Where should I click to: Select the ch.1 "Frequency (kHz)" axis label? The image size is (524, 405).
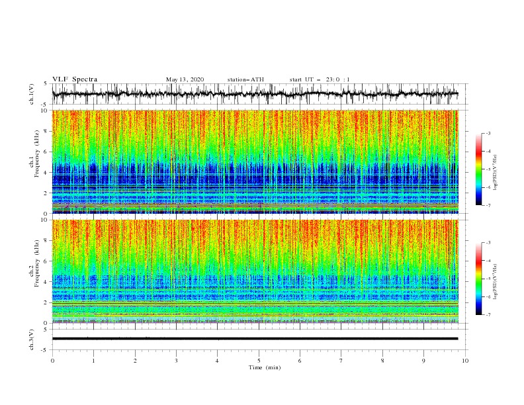coord(37,154)
